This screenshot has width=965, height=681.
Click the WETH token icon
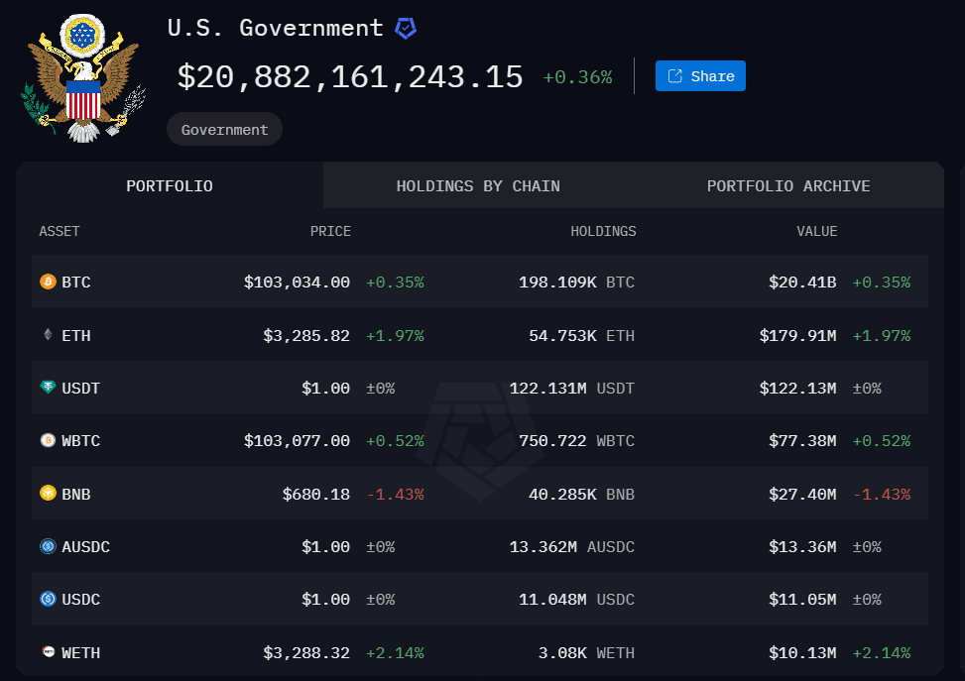click(48, 651)
